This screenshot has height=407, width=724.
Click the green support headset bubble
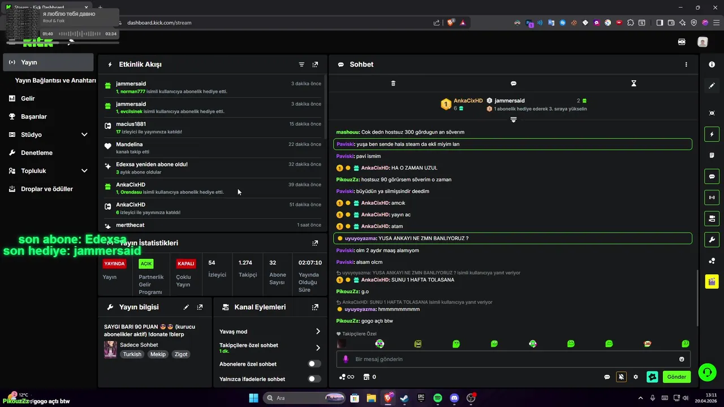pyautogui.click(x=707, y=372)
